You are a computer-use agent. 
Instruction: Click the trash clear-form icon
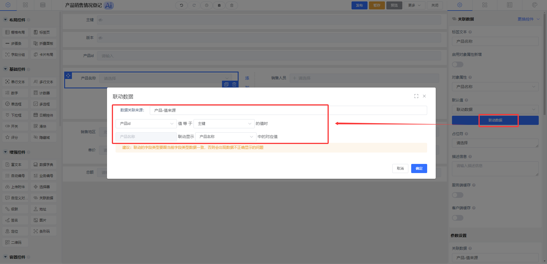tap(232, 5)
